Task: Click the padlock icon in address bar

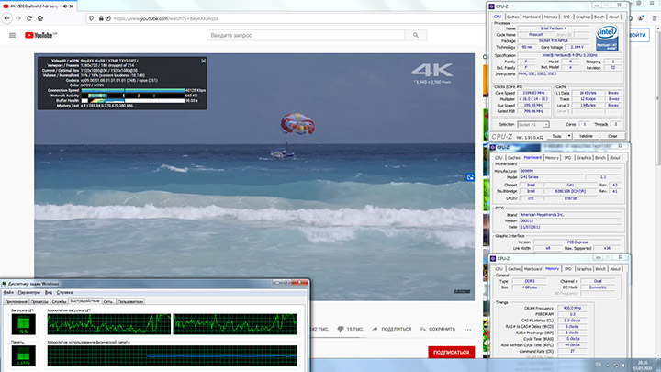Action: point(101,18)
